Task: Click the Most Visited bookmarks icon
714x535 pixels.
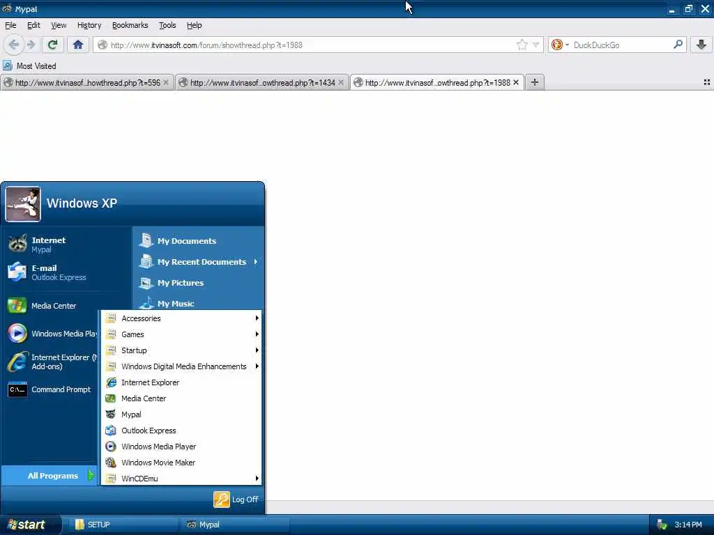Action: tap(8, 66)
